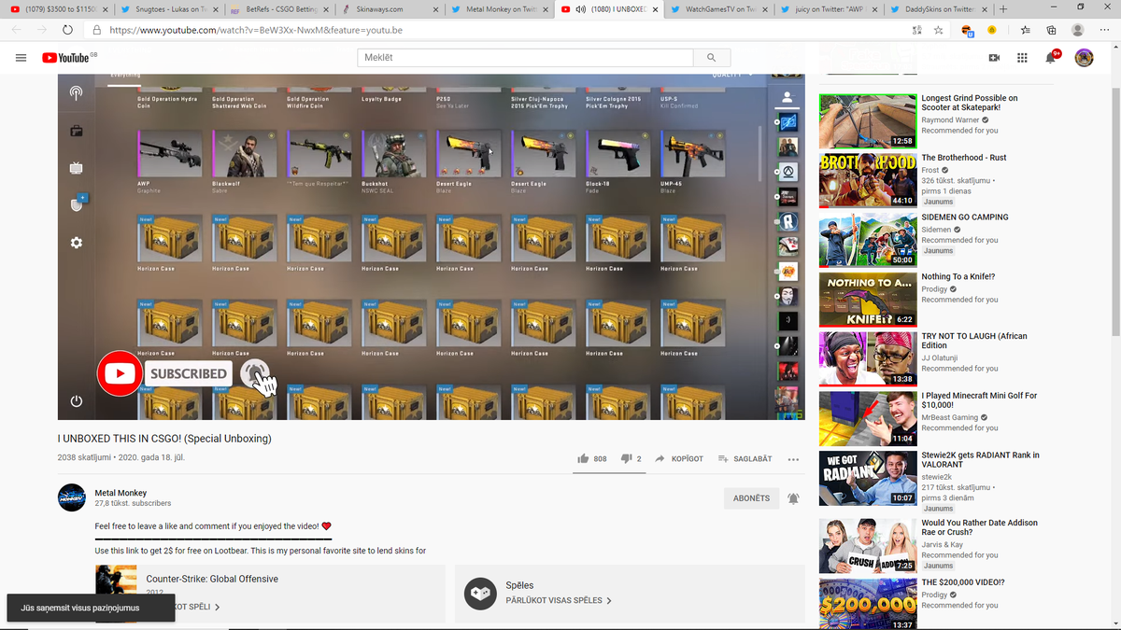
Task: Open The Brotherhood - Rust video thumbnail
Action: click(868, 180)
